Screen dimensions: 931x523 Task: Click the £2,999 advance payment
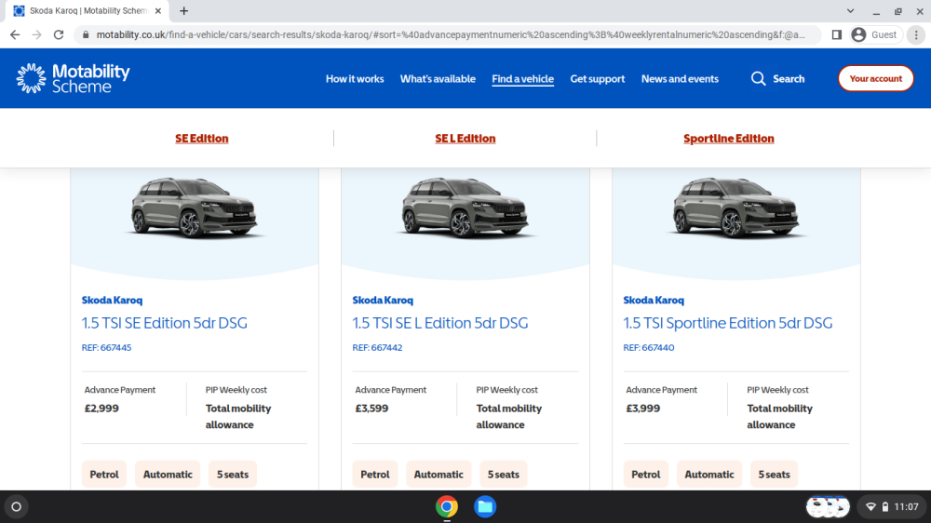point(101,409)
